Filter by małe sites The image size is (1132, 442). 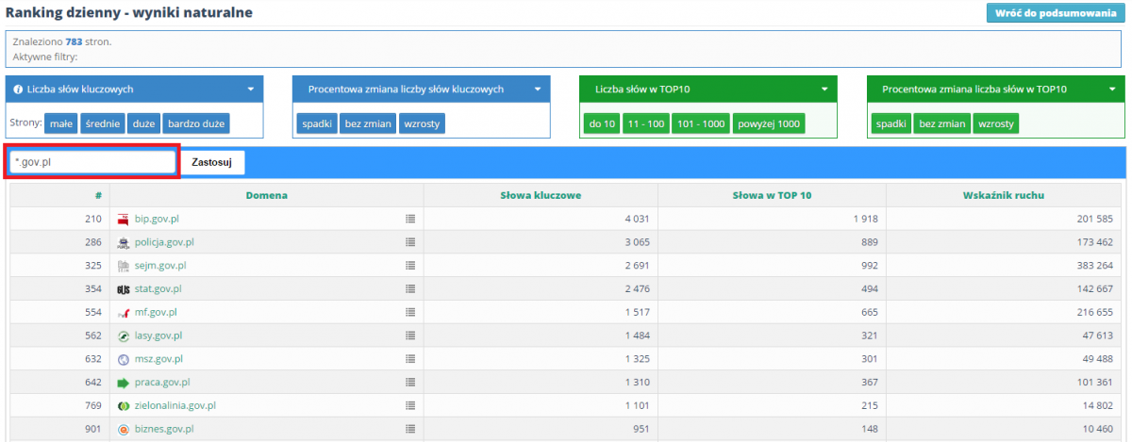[62, 123]
